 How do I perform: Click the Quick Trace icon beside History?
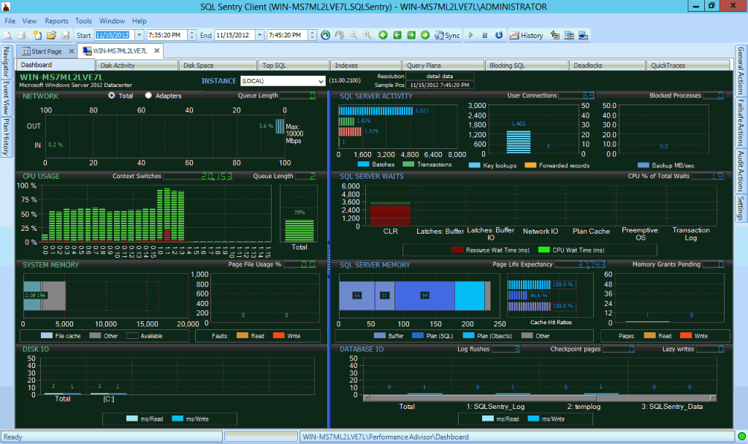tap(555, 35)
